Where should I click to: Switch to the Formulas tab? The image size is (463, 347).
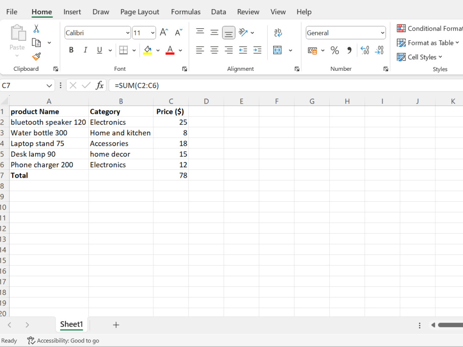(186, 12)
